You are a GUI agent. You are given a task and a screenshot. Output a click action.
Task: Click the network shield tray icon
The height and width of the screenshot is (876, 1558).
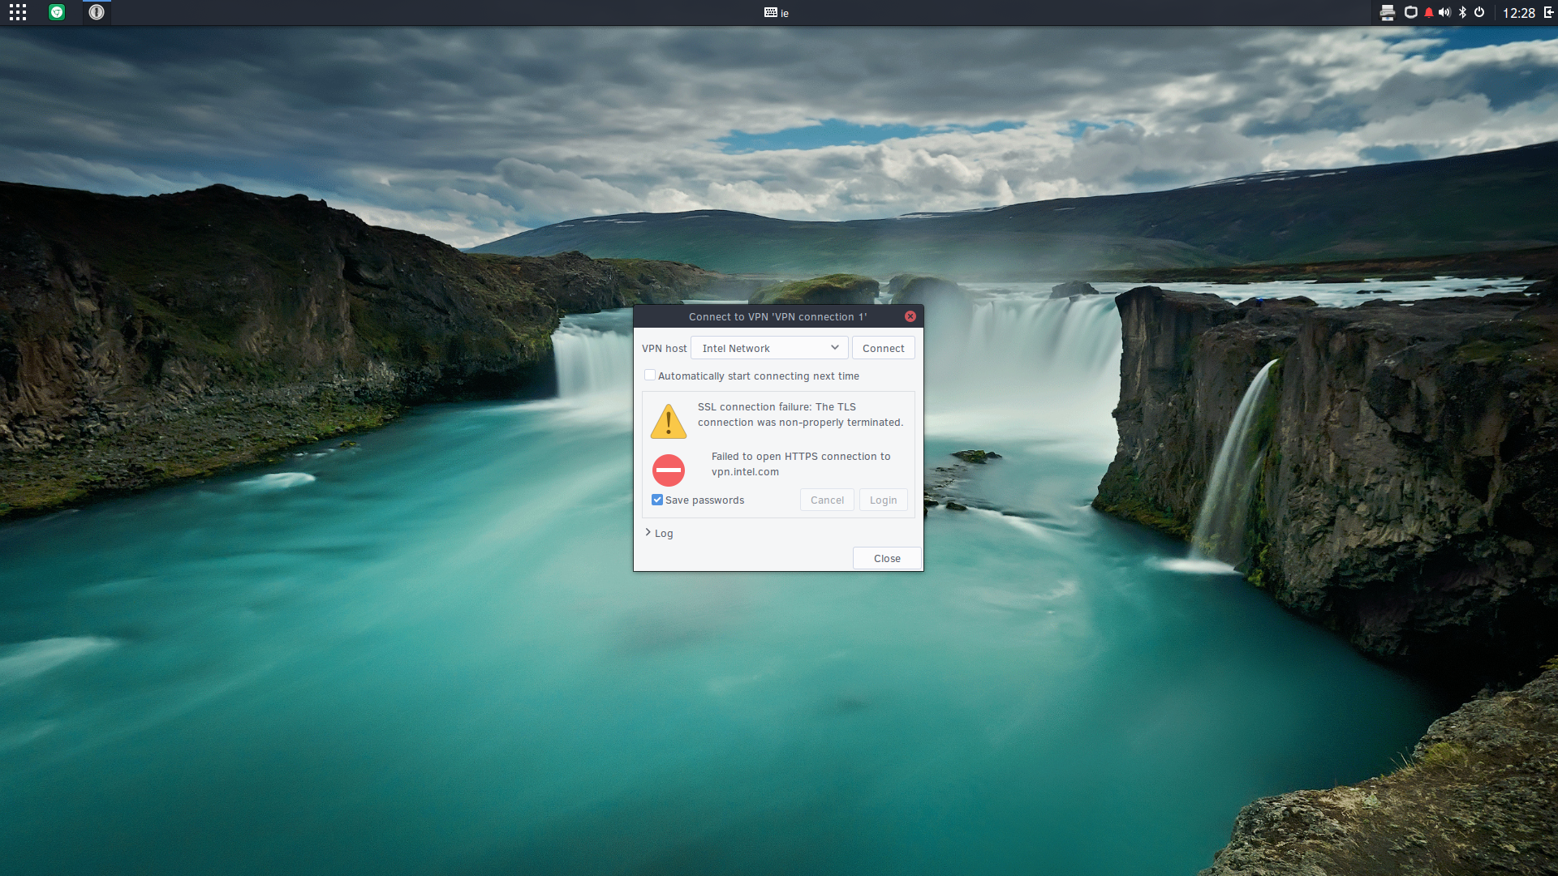[1411, 12]
